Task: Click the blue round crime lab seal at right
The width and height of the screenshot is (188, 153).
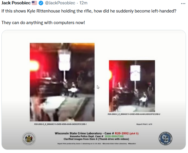Action: click(165, 138)
